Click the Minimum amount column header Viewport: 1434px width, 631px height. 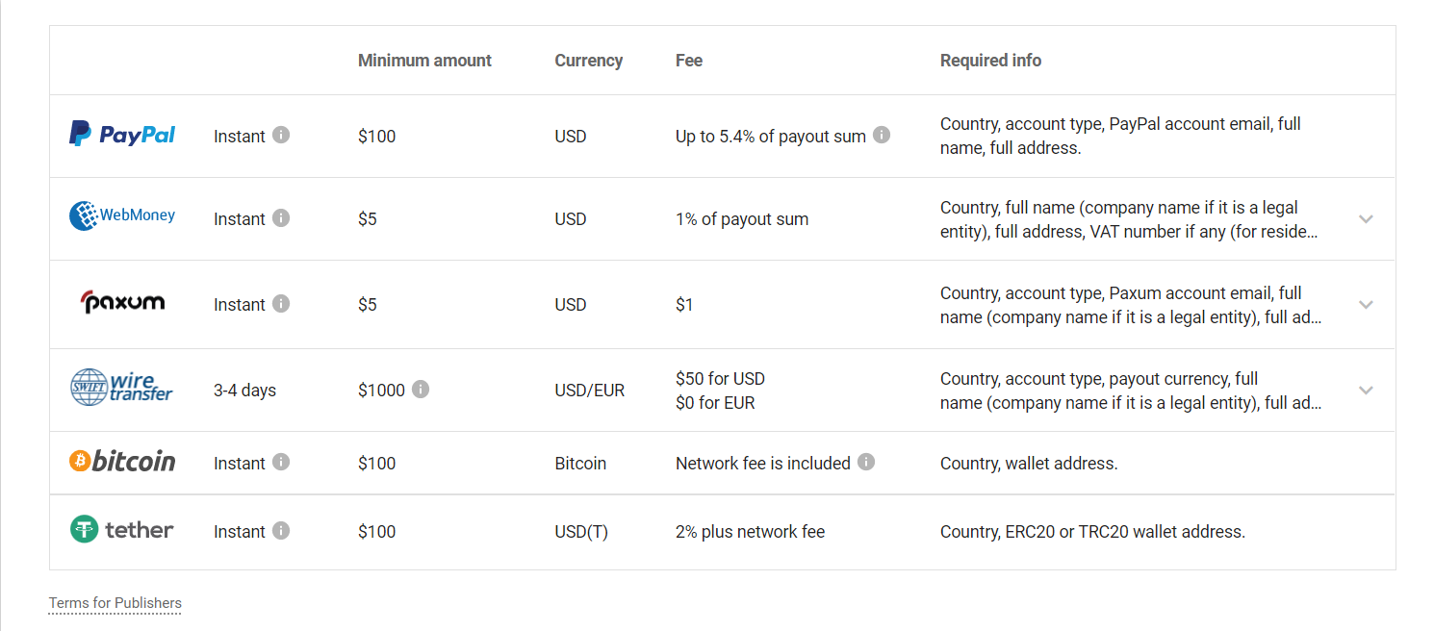tap(424, 60)
